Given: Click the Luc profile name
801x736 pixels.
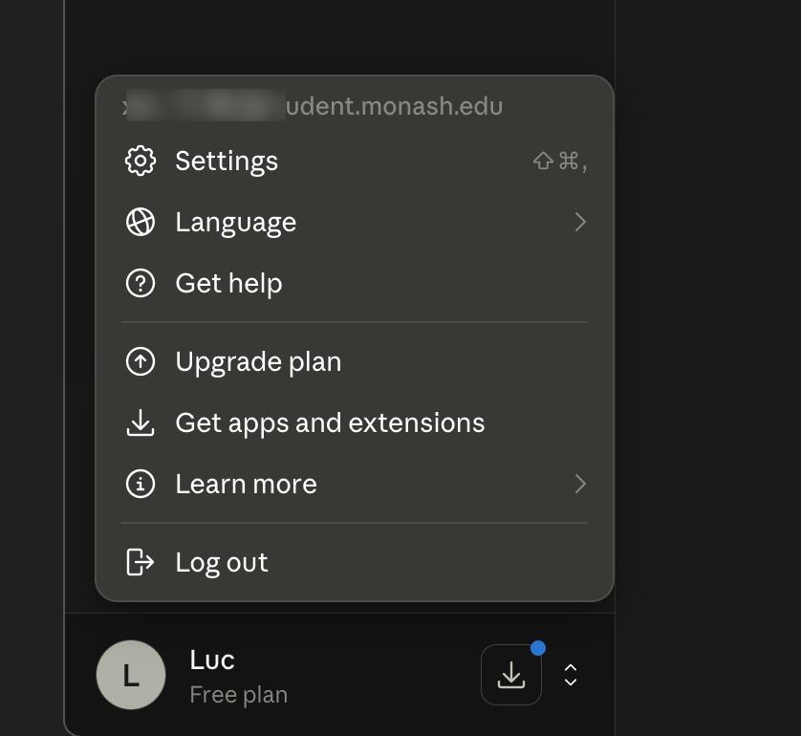Looking at the screenshot, I should click(212, 660).
